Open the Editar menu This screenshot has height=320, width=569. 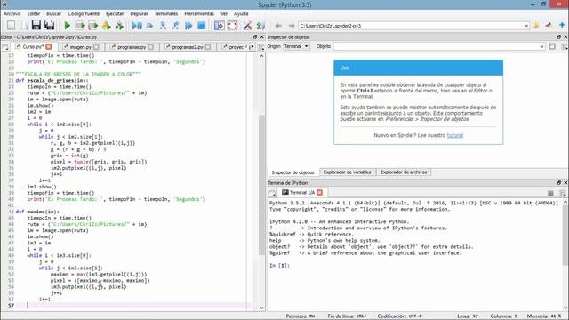pyautogui.click(x=34, y=13)
